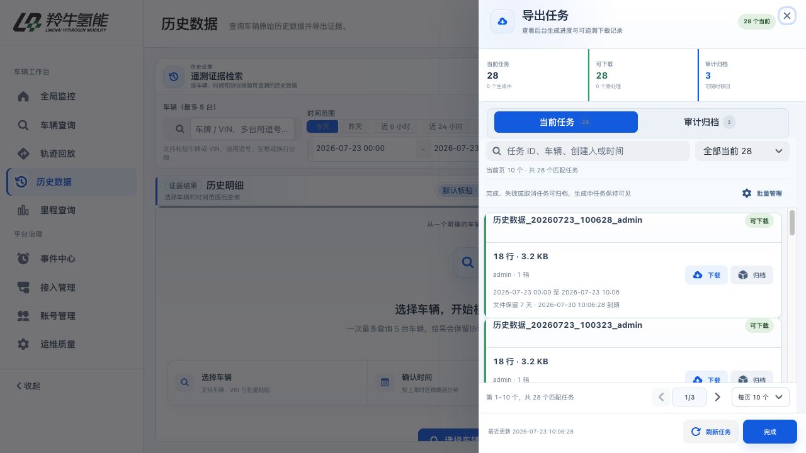Click 完成 to finish
This screenshot has width=806, height=453.
(x=770, y=432)
